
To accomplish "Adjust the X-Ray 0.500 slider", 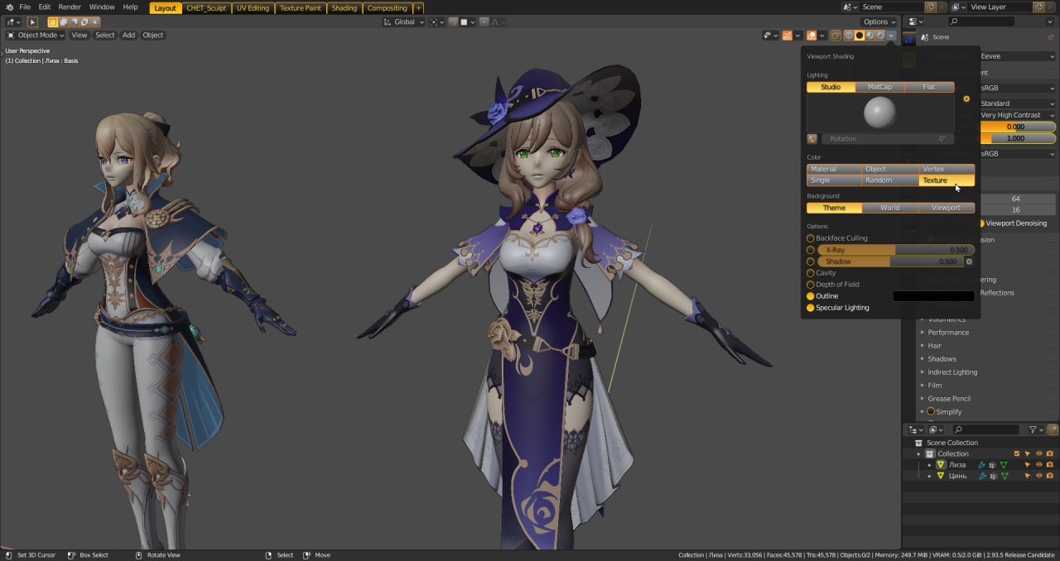I will 895,250.
